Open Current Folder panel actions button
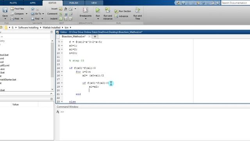The height and width of the screenshot is (141, 250). click(52, 32)
